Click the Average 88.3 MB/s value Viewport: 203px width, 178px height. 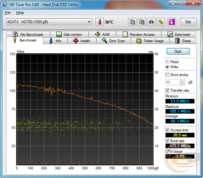tap(180, 121)
